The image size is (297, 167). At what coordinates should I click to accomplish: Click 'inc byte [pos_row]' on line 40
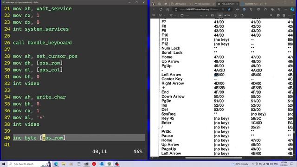tap(39, 138)
